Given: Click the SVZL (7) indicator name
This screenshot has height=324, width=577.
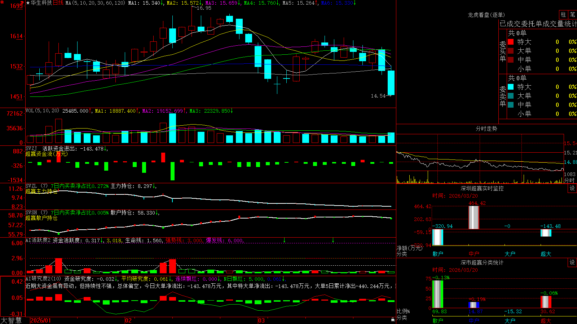Looking at the screenshot, I should (36, 186).
